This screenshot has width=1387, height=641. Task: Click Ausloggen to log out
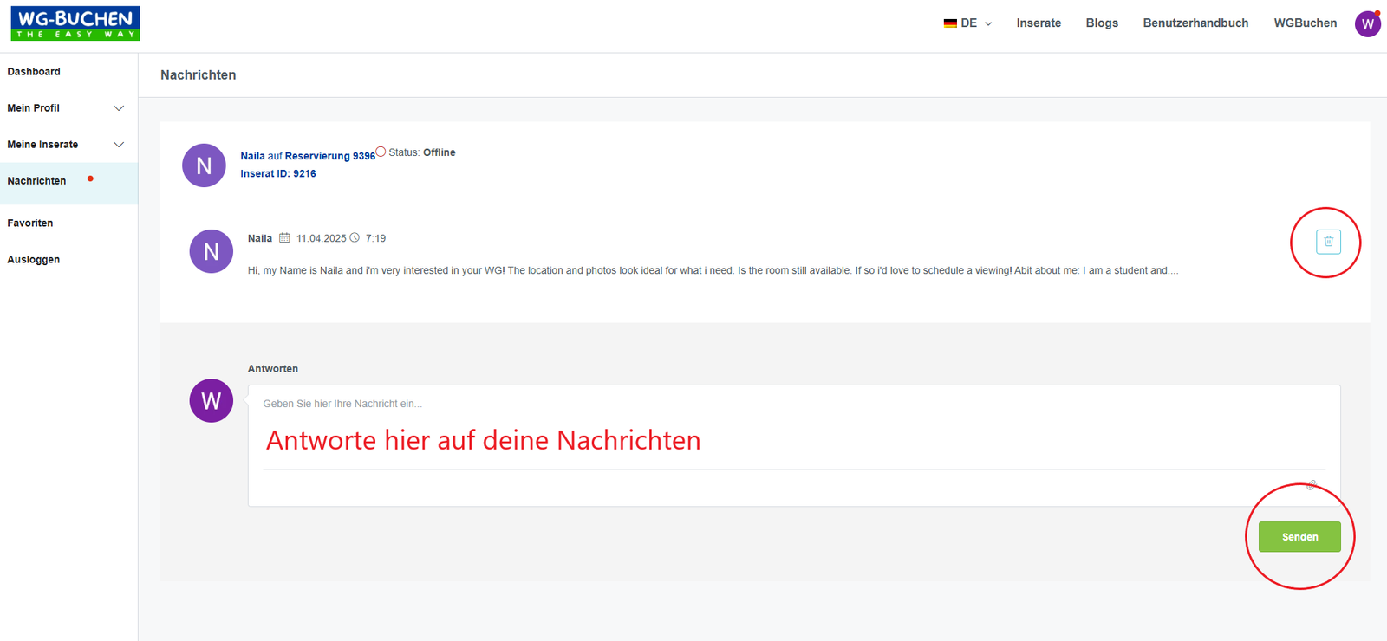coord(34,260)
